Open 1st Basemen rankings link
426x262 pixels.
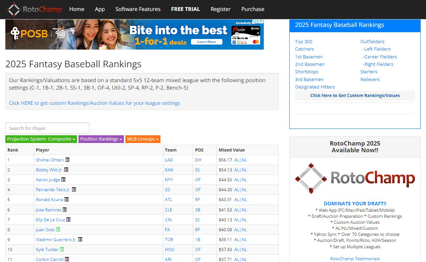[x=309, y=57]
